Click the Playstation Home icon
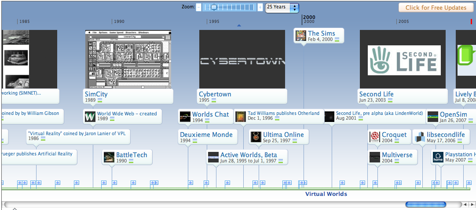This screenshot has width=476, height=210. click(438, 157)
